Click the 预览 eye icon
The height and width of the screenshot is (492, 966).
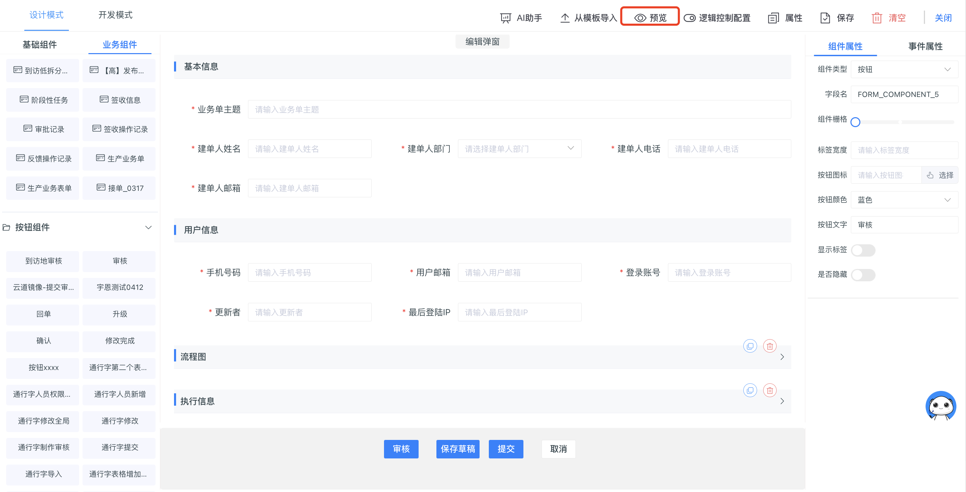pos(640,18)
